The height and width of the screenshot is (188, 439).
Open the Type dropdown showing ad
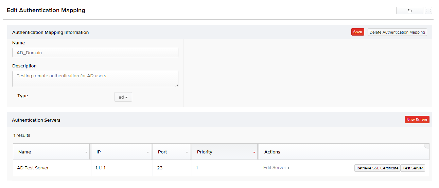(x=123, y=97)
